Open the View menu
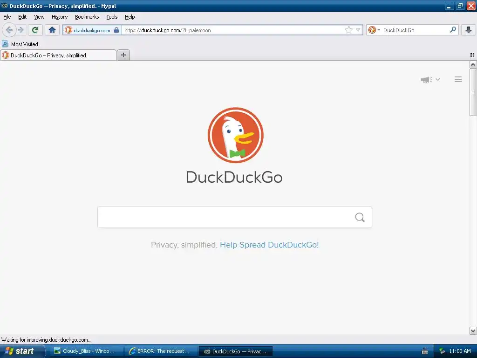 click(39, 17)
